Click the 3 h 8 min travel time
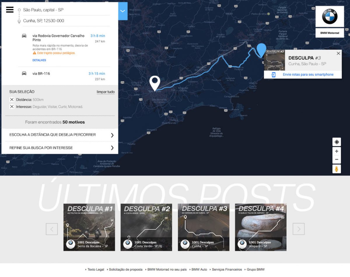Viewport: 350px width, 277px height. coord(98,36)
